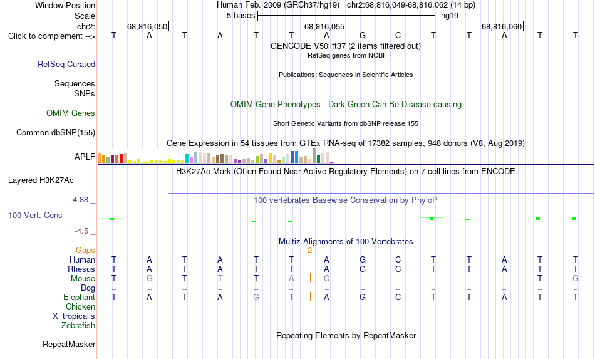This screenshot has height=359, width=595.
Task: Click the Window Position label
Action: [x=65, y=5]
